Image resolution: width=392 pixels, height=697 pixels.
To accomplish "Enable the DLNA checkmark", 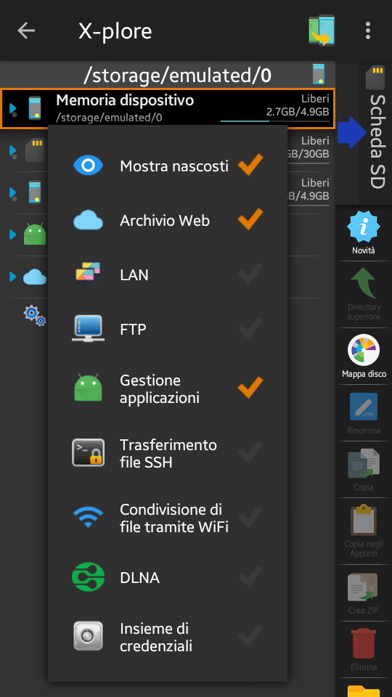I will pyautogui.click(x=250, y=577).
